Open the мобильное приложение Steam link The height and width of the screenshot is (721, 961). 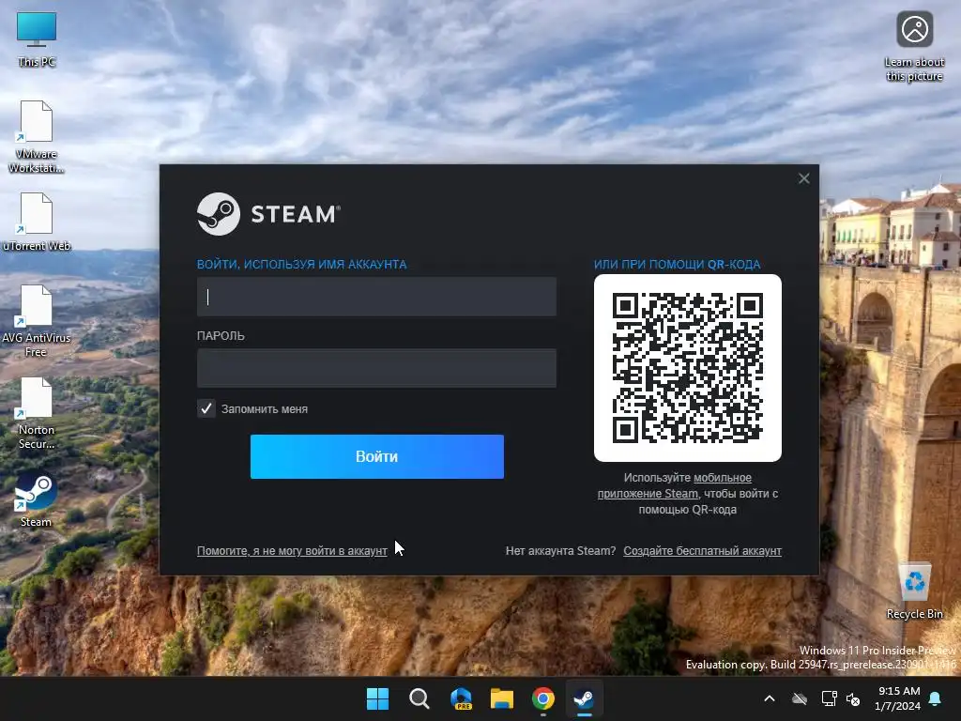point(675,485)
